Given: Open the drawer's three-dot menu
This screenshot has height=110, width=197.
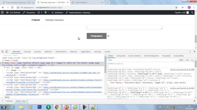Looking at the screenshot, I should pyautogui.click(x=2, y=101).
